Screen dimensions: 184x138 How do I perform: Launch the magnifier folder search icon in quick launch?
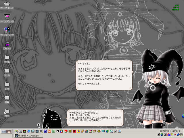tap(16, 131)
